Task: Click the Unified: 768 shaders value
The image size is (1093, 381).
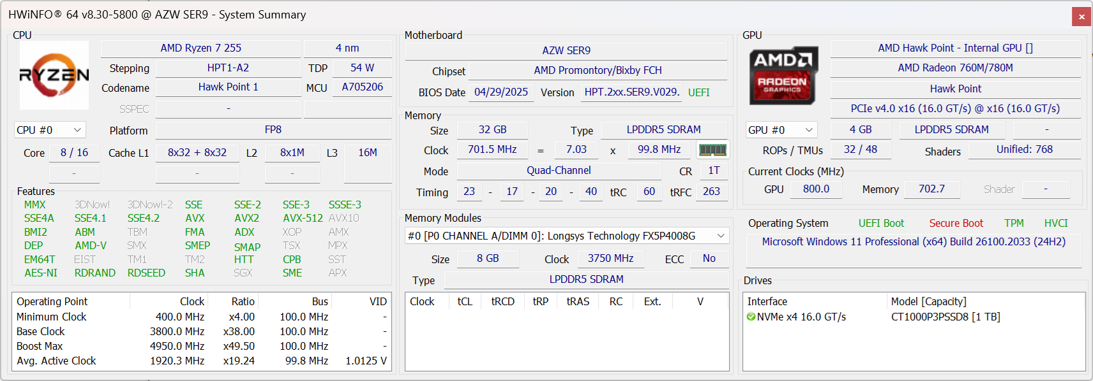Action: 1025,150
